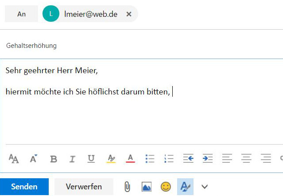The image size is (283, 196).
Task: Open the text highlight color tool
Action: click(111, 159)
